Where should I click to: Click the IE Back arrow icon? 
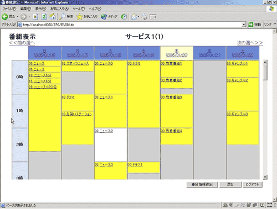(5, 17)
